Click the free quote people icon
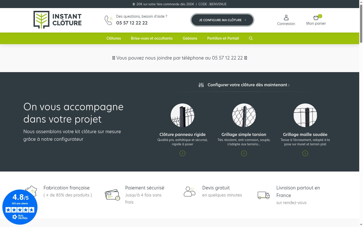363x227 pixels. [x=190, y=192]
